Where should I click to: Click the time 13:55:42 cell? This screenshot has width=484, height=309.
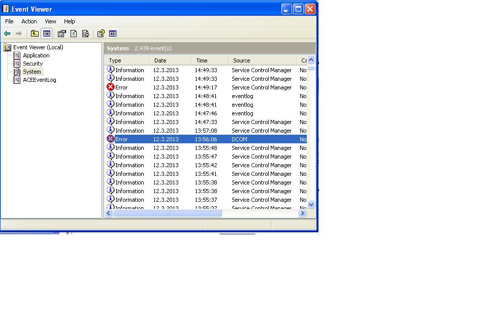[x=206, y=165]
